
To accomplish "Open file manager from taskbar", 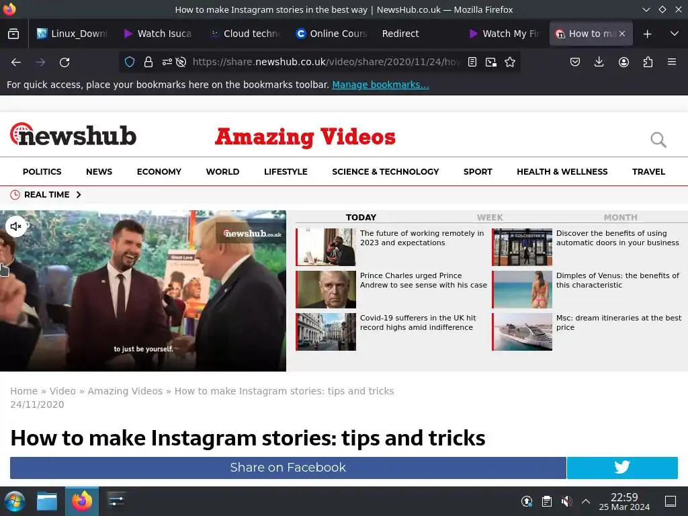I will [x=47, y=501].
